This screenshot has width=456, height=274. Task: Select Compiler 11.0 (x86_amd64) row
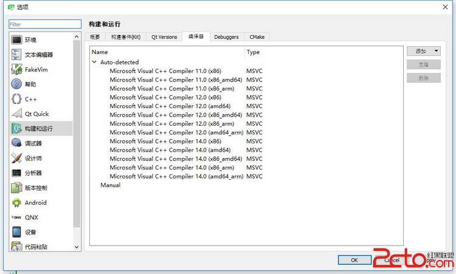(246, 80)
